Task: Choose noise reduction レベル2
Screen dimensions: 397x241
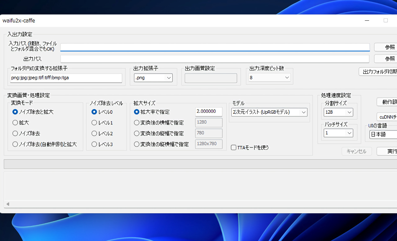Action: tap(102, 133)
